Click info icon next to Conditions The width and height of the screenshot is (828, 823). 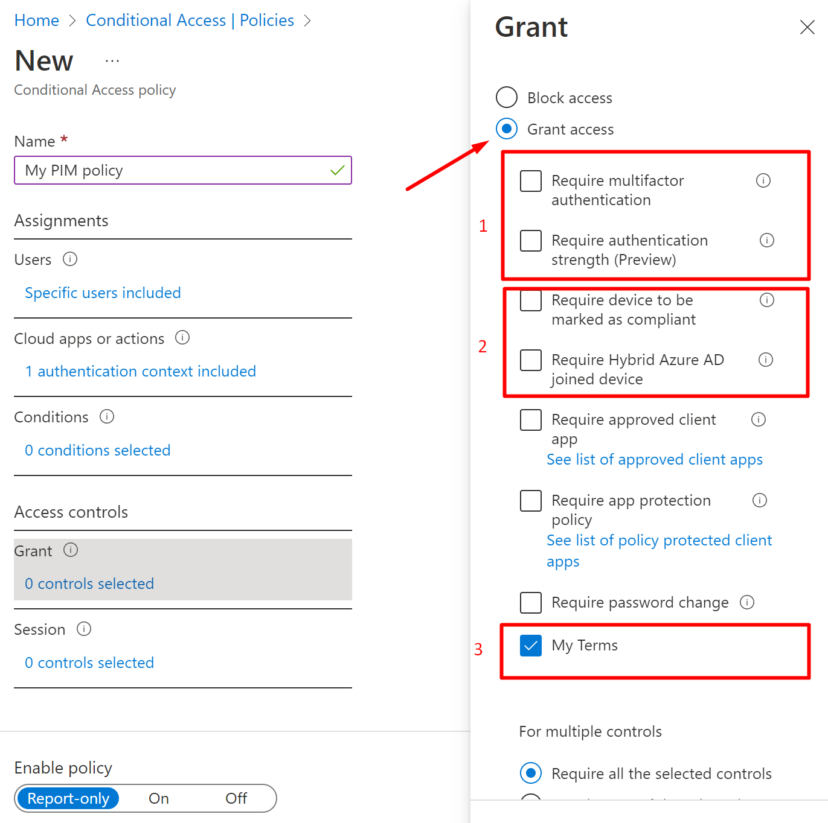pos(107,416)
